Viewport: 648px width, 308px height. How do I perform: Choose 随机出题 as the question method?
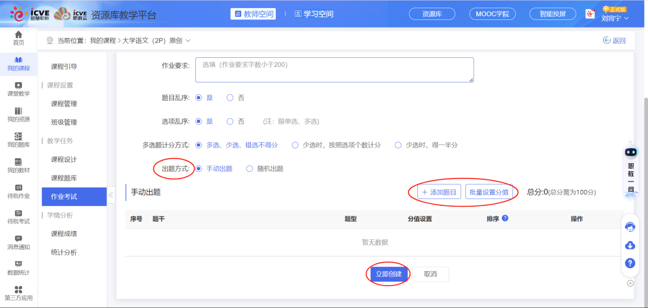tap(250, 169)
